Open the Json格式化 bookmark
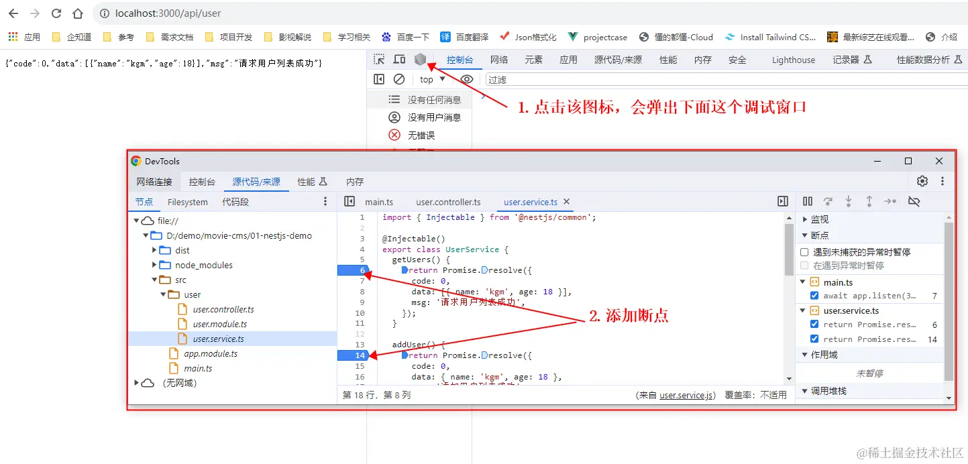Viewport: 968px width, 464px height. pyautogui.click(x=528, y=37)
